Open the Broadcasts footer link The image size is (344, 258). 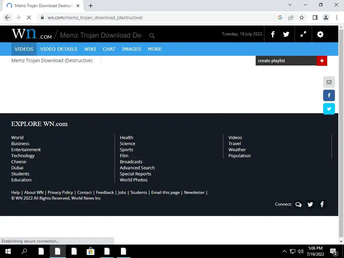tap(131, 162)
